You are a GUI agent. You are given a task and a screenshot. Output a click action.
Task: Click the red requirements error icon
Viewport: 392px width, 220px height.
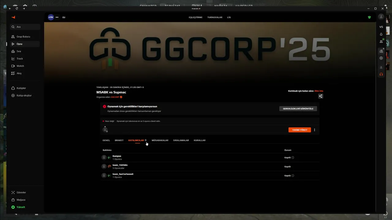coord(104,107)
